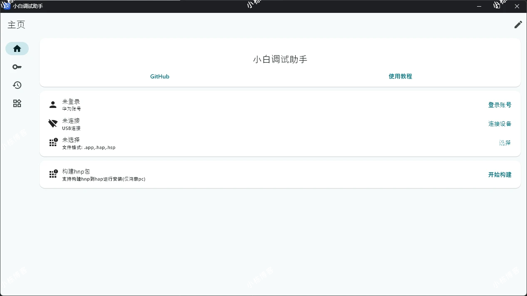Select the Home icon in the sidebar
This screenshot has width=527, height=296.
coord(17,48)
